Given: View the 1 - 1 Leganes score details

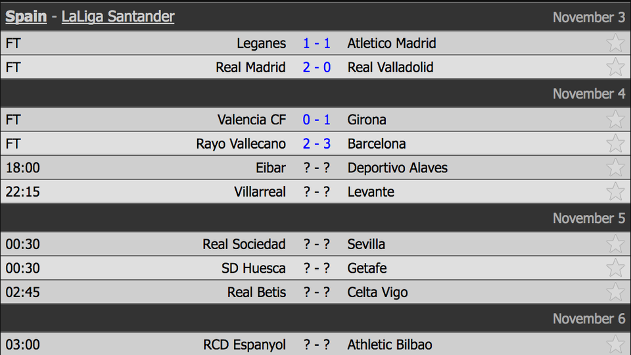Looking at the screenshot, I should click(x=317, y=43).
